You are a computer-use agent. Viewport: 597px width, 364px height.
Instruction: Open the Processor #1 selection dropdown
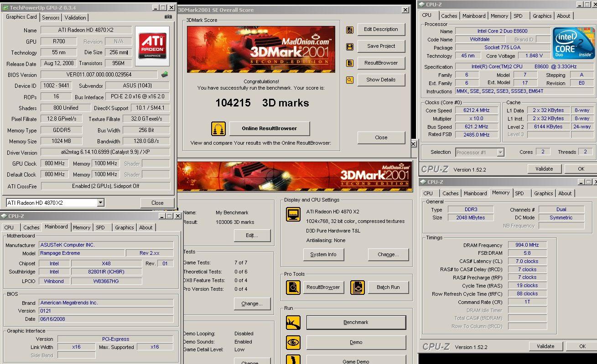tap(500, 152)
